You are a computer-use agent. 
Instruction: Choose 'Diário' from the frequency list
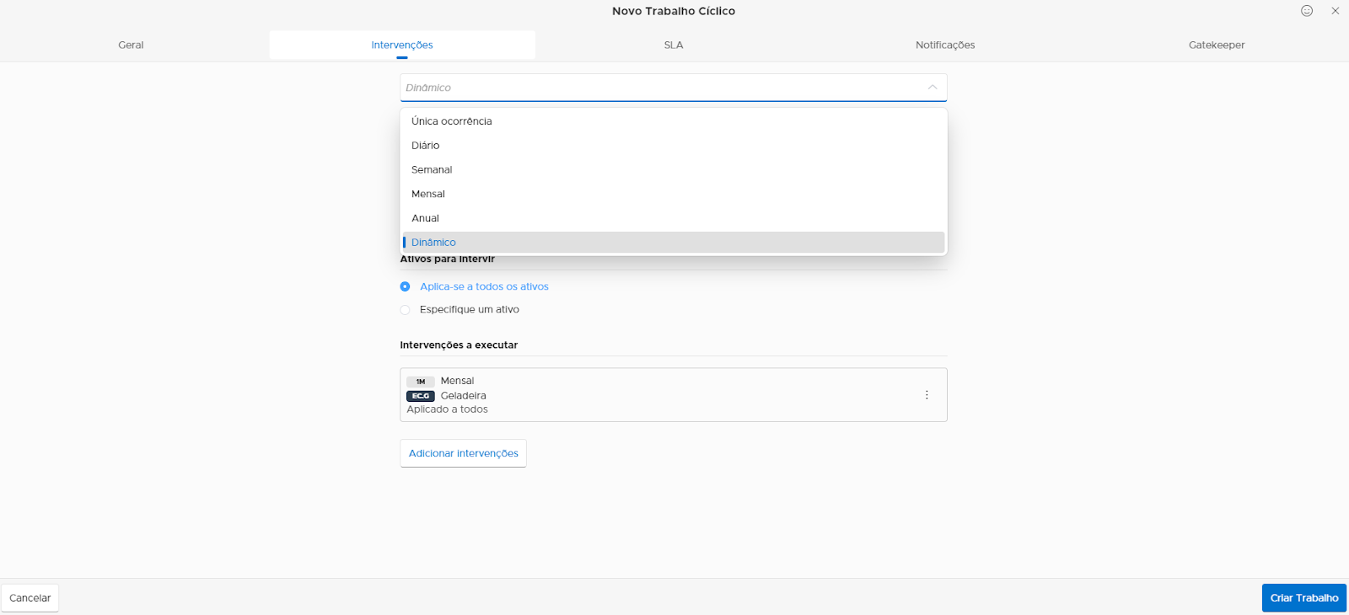tap(674, 146)
